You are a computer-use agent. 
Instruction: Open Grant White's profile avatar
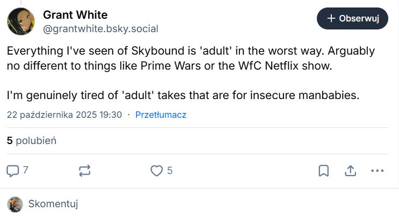pyautogui.click(x=20, y=21)
